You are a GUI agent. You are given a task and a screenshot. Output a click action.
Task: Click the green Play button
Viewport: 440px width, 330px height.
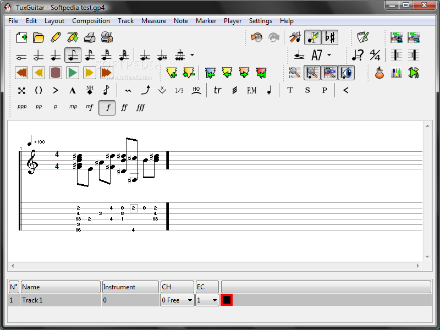(x=73, y=73)
